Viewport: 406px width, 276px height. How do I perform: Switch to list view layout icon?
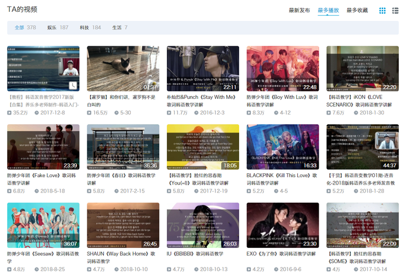point(395,10)
